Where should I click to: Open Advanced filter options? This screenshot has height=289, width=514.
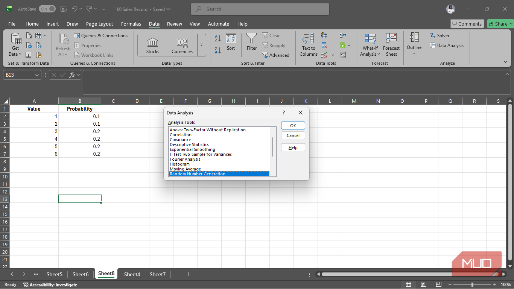pos(276,55)
